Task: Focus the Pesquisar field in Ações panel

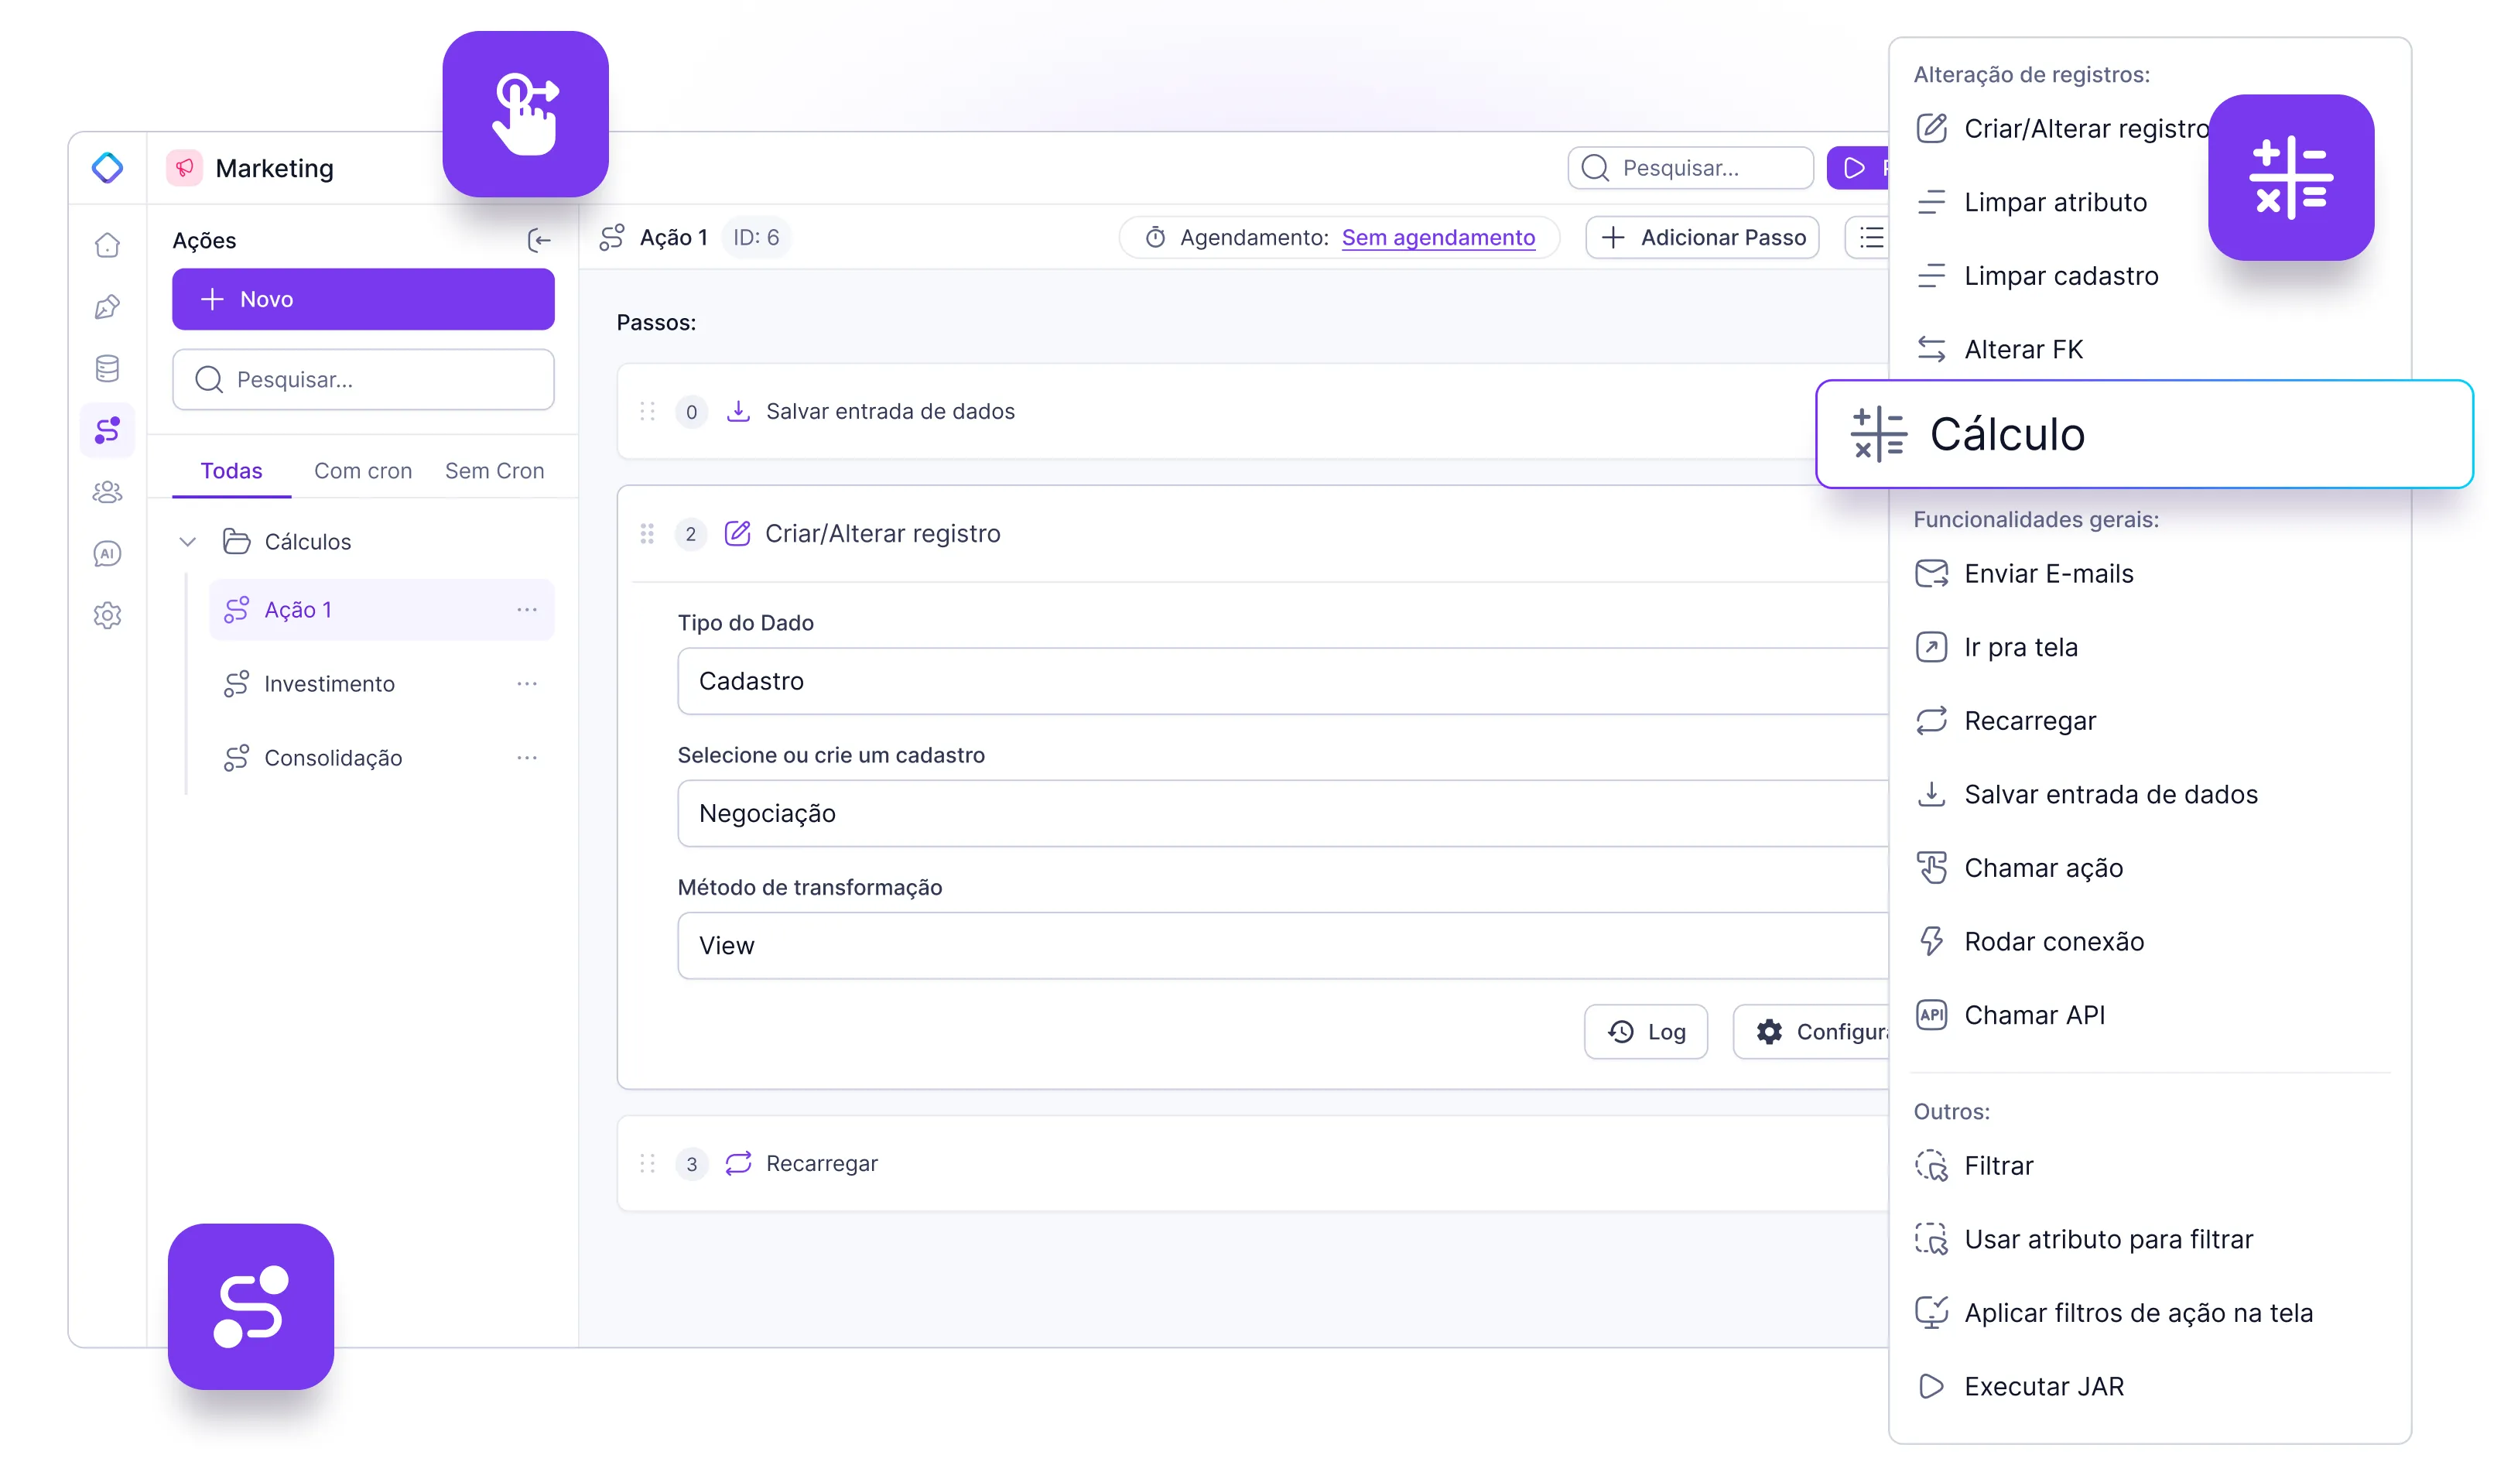Action: (x=363, y=380)
